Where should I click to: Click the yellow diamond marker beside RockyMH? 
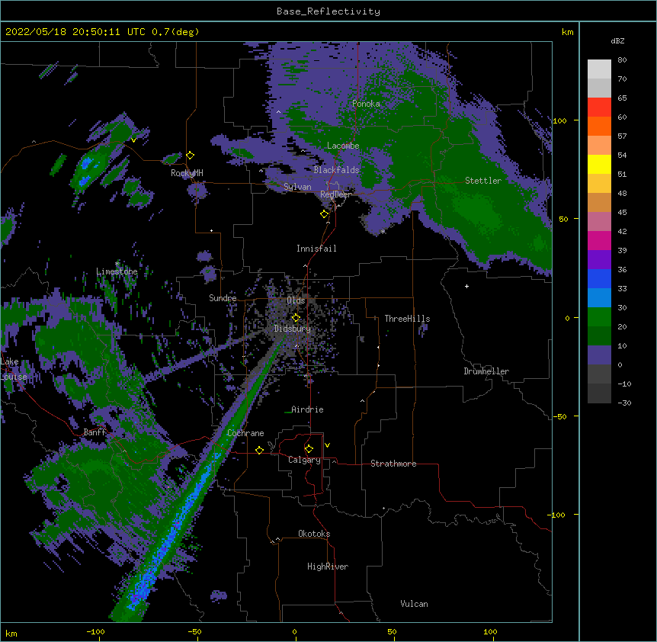click(191, 156)
